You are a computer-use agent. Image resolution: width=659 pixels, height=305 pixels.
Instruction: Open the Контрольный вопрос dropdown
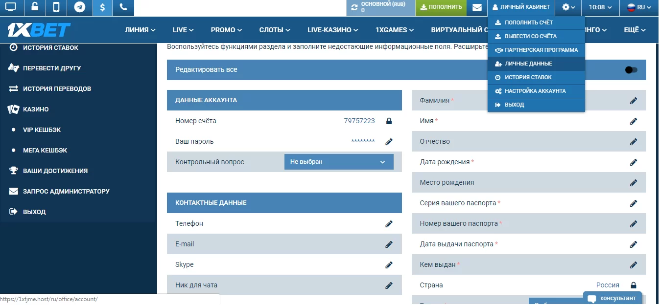tap(338, 161)
